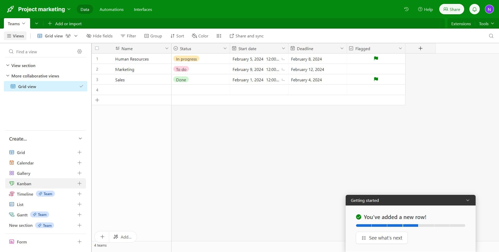Image resolution: width=499 pixels, height=252 pixels.
Task: Open the Interfaces tab
Action: point(143,9)
